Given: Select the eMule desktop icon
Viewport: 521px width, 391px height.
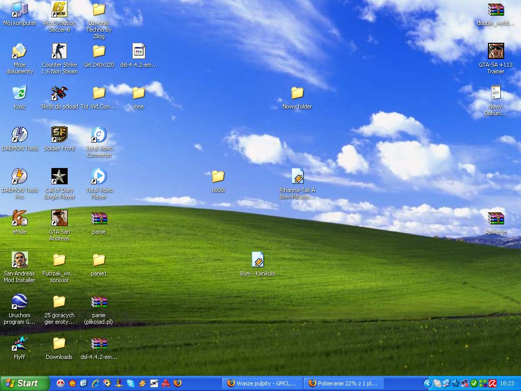Looking at the screenshot, I should [19, 218].
